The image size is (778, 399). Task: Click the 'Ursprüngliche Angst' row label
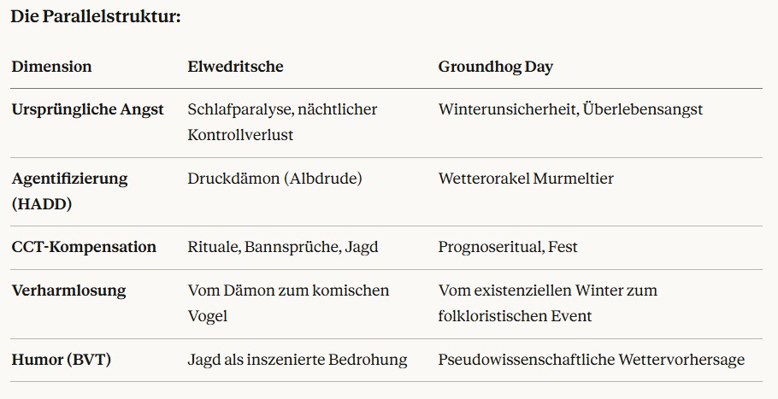pyautogui.click(x=87, y=109)
